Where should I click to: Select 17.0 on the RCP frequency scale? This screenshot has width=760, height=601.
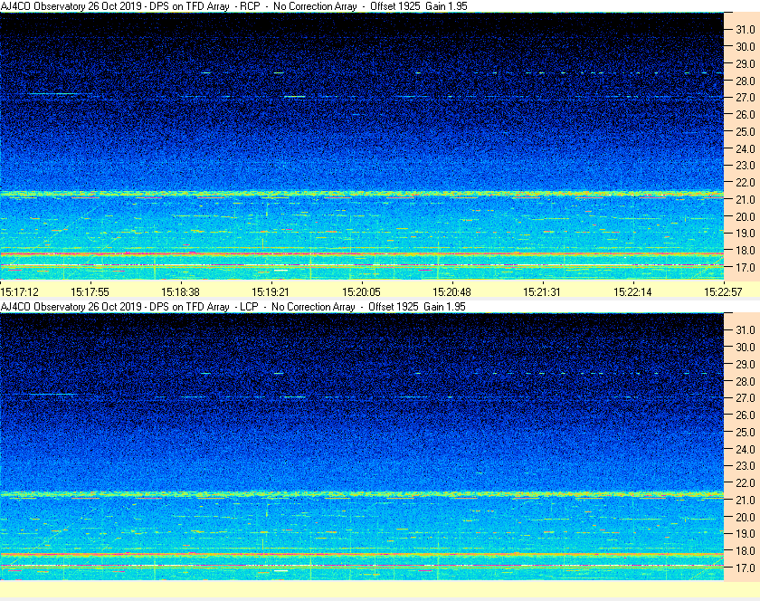(745, 267)
